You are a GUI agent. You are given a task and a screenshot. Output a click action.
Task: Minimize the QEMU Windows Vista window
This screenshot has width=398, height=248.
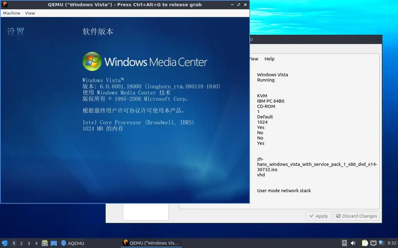[x=232, y=5]
